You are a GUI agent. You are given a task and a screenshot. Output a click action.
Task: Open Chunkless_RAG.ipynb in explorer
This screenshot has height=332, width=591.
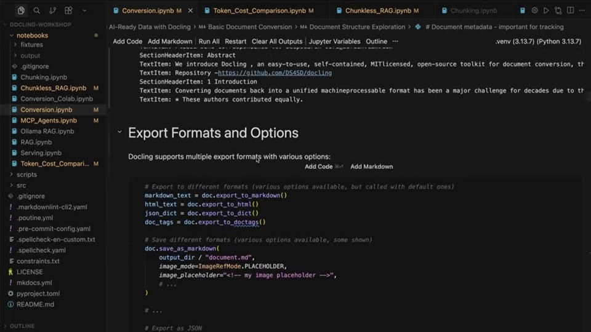point(53,88)
